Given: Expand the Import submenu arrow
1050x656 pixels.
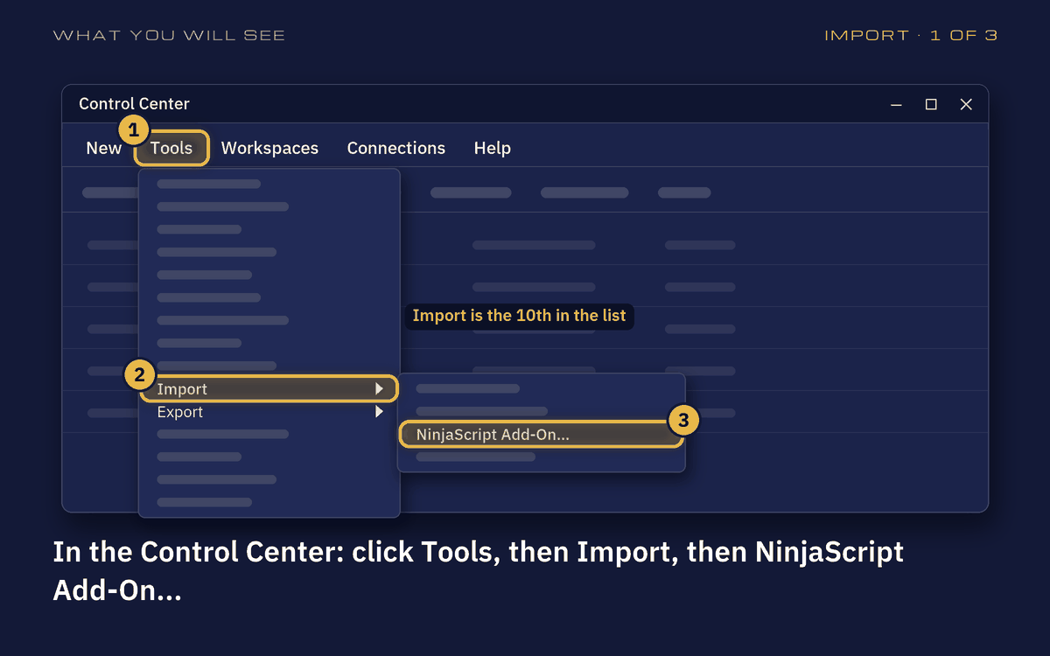Looking at the screenshot, I should (x=379, y=388).
